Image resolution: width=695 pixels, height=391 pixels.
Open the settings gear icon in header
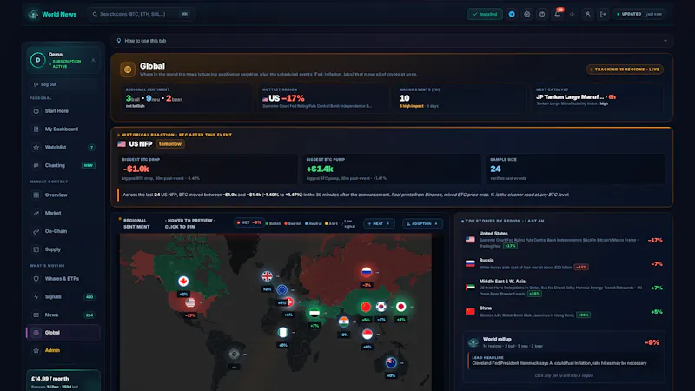click(x=527, y=14)
